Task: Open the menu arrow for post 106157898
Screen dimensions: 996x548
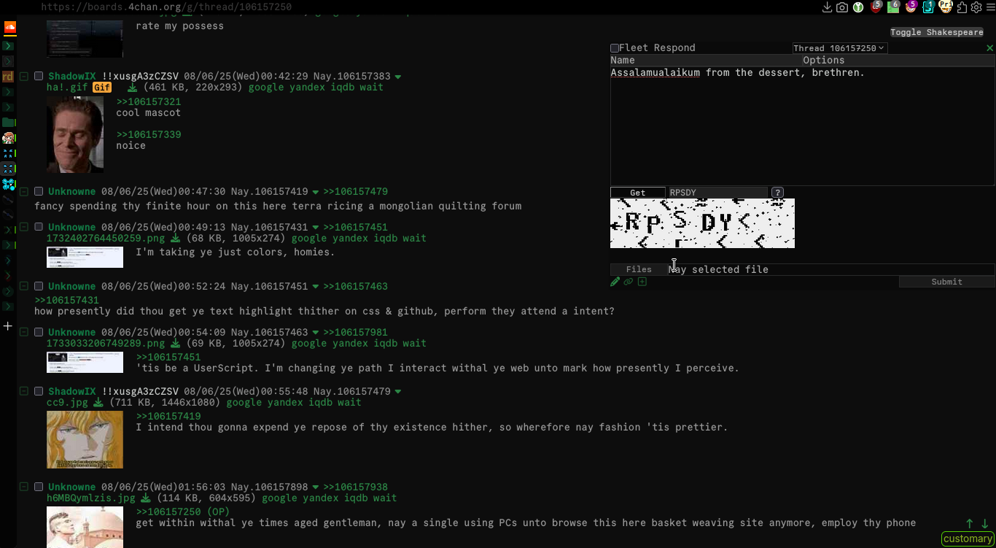Action: point(316,487)
